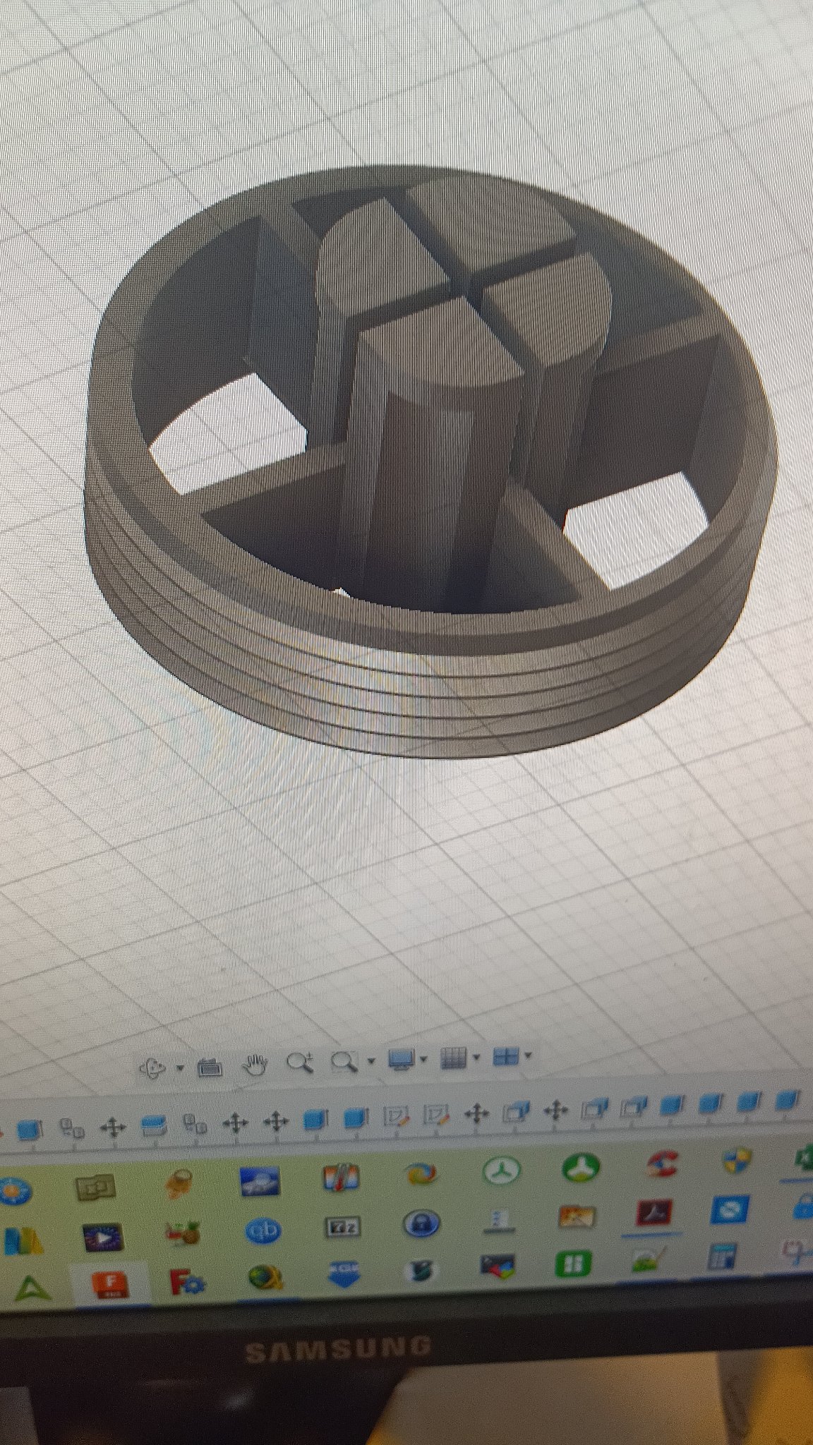Image resolution: width=813 pixels, height=1445 pixels.
Task: Open the calculator taskbar icon
Action: point(722,1258)
